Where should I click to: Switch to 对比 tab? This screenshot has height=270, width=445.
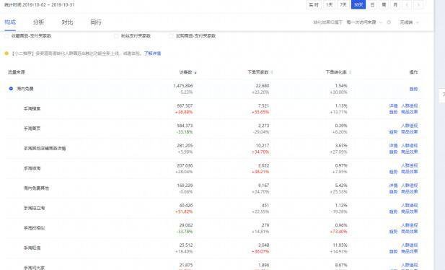67,22
